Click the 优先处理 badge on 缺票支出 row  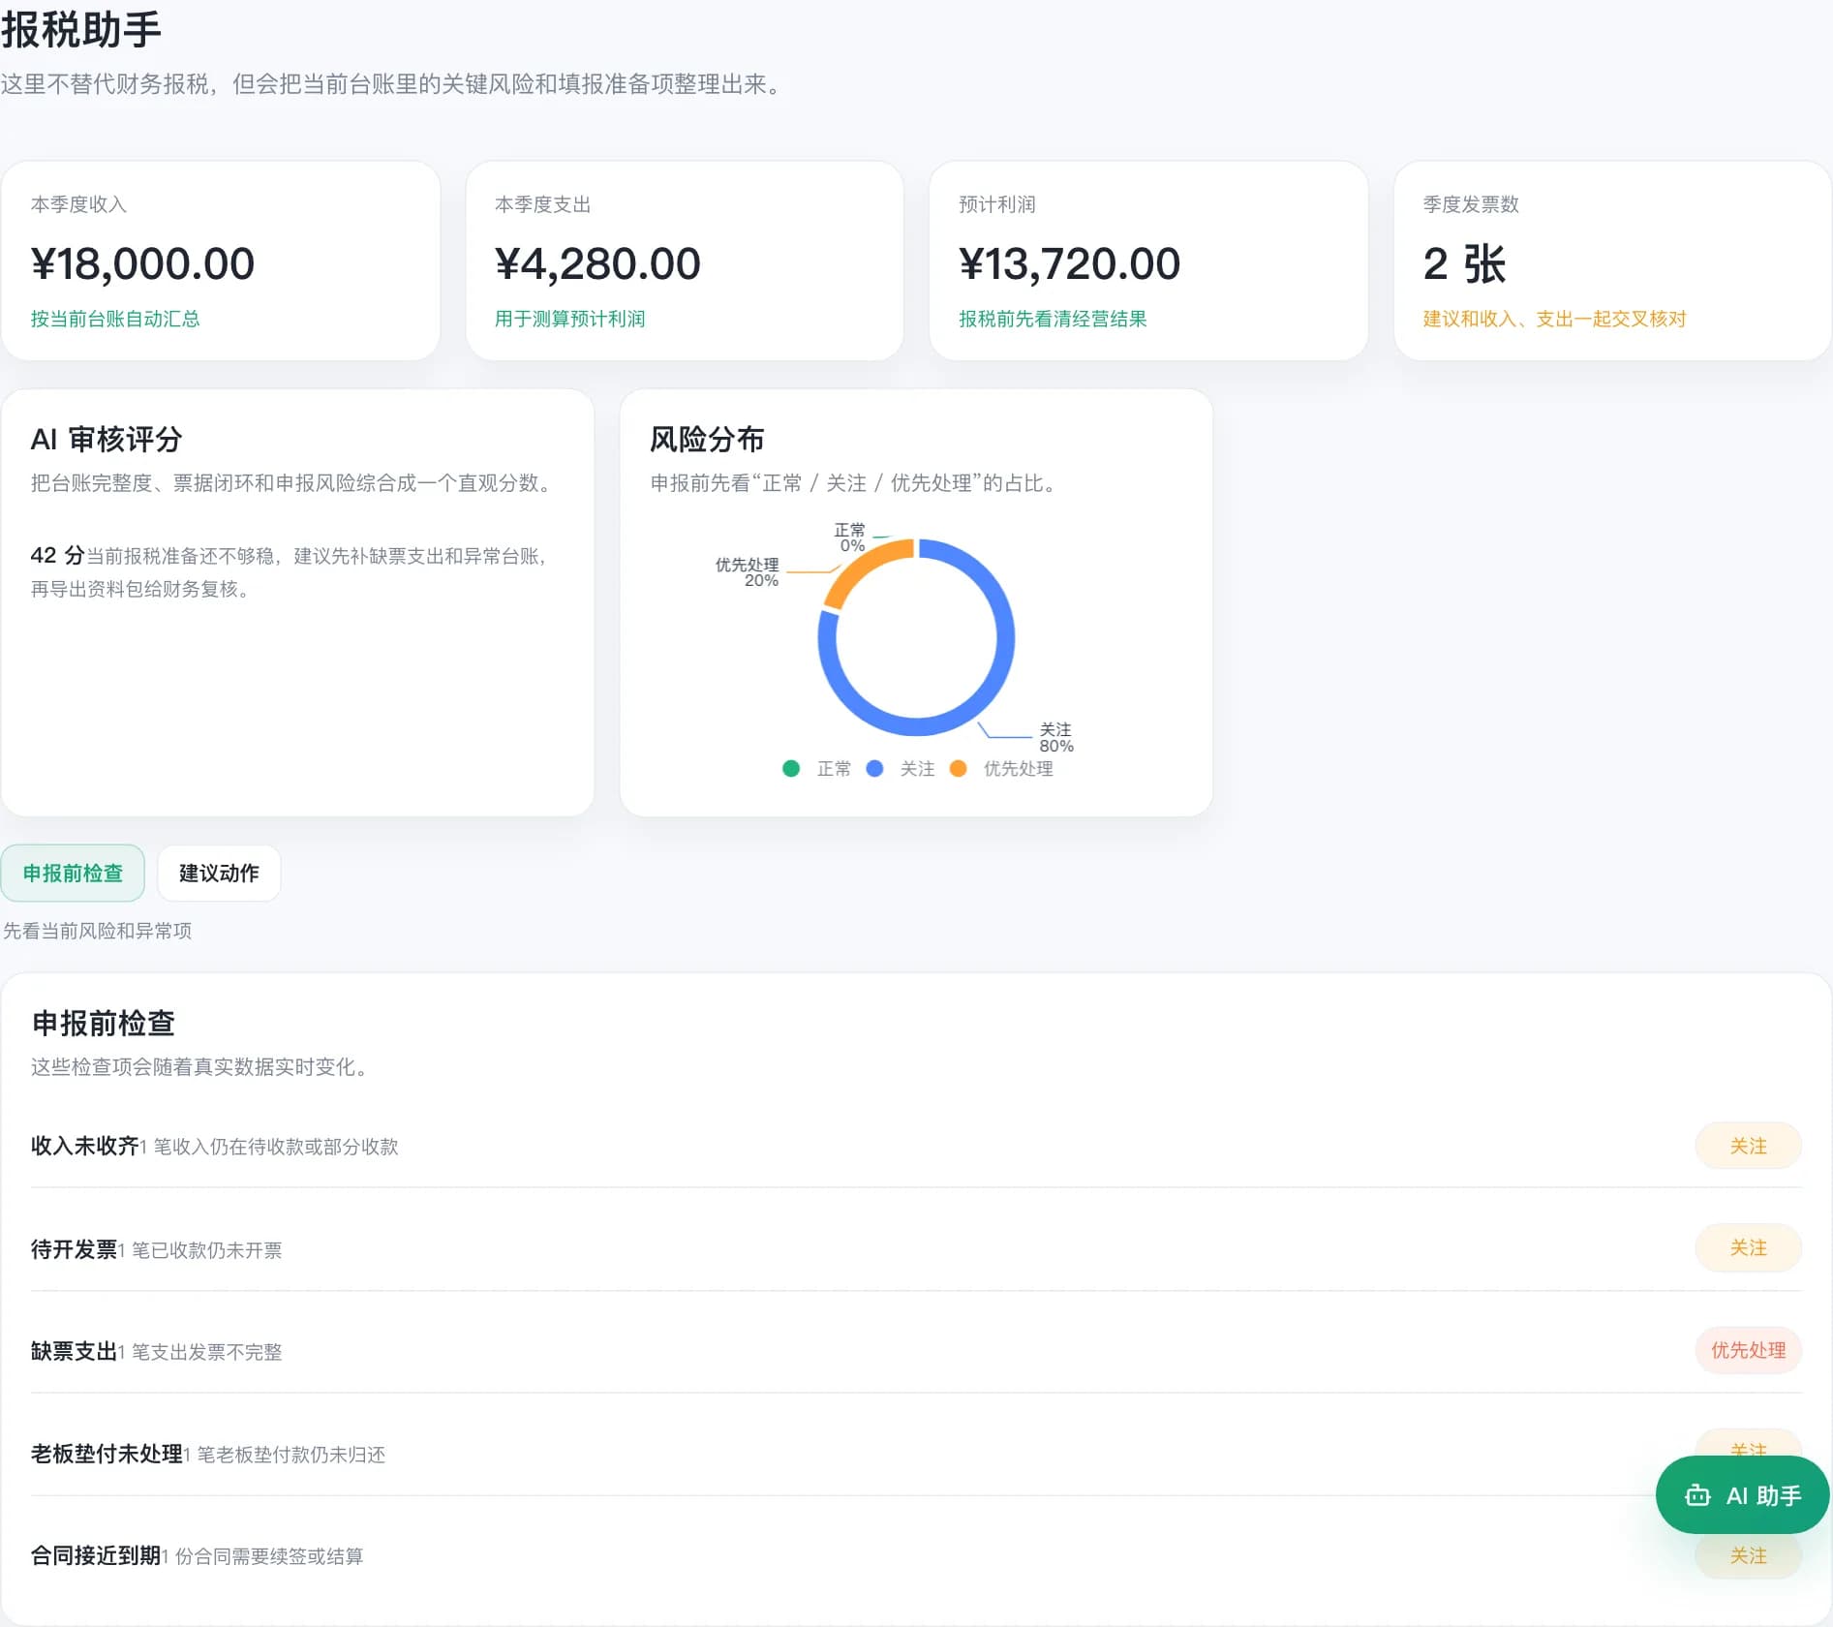coord(1748,1350)
